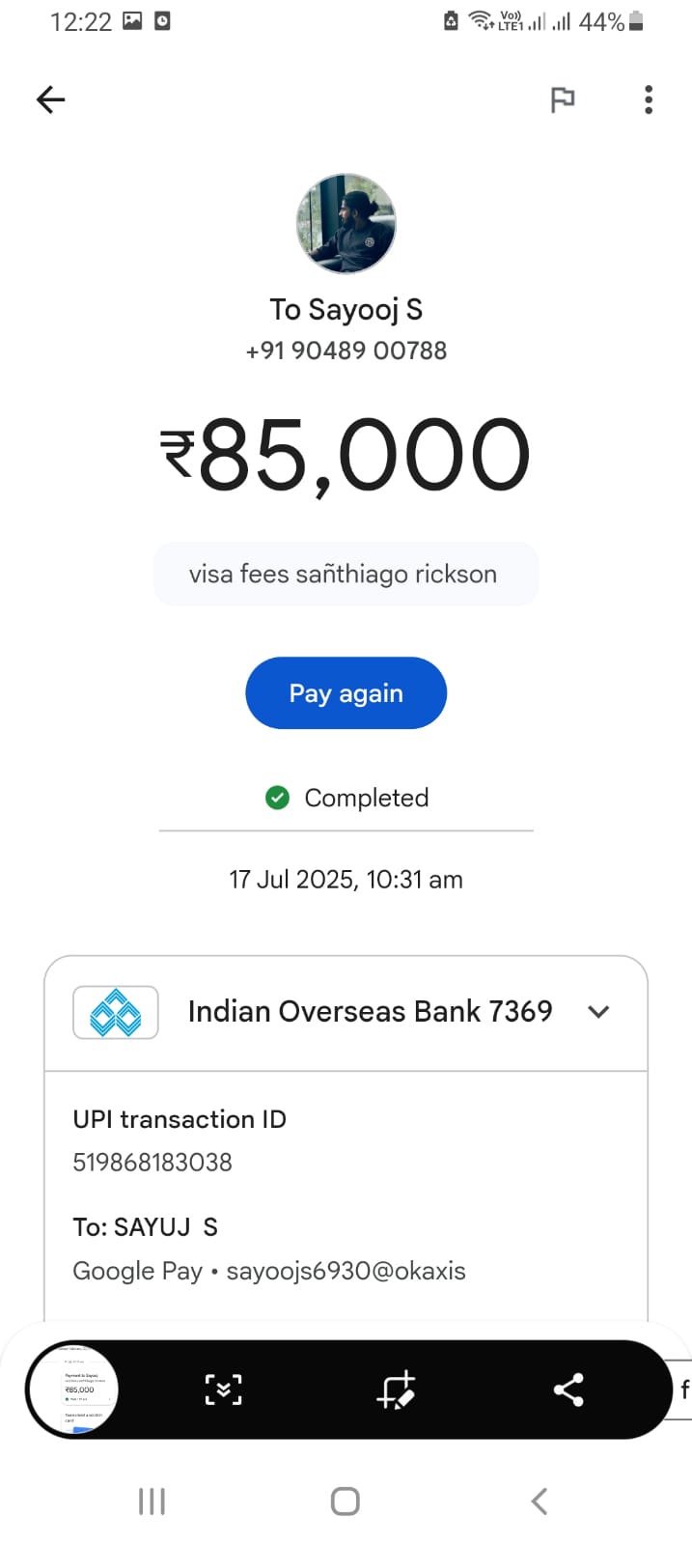Tap the green Completed status checkmark
This screenshot has height=1545, width=692.
[277, 798]
